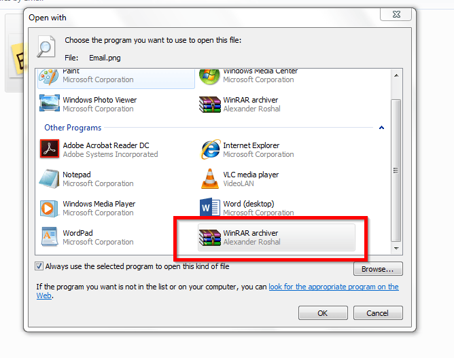Click the program list scroll up arrow

tap(396, 75)
